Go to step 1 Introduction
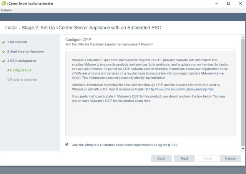This screenshot has height=174, width=246. [17, 42]
